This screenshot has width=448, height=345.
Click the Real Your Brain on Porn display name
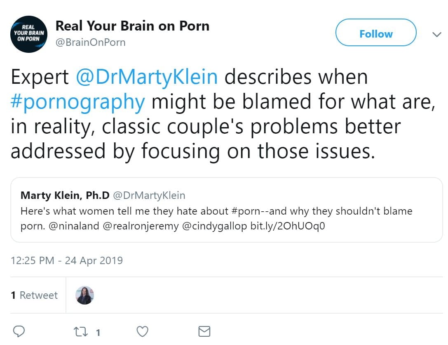[x=132, y=26]
